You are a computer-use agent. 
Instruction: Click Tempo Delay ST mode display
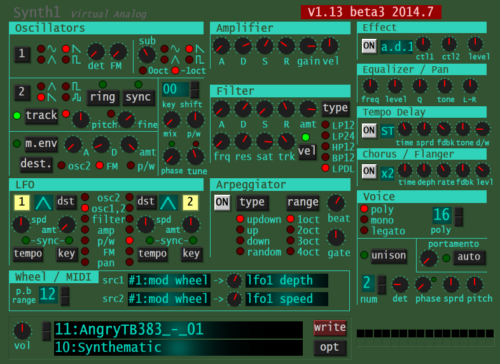click(387, 130)
